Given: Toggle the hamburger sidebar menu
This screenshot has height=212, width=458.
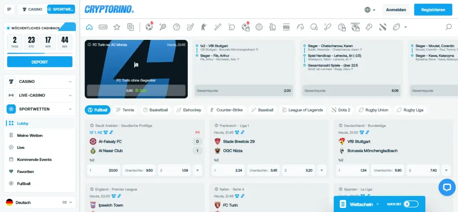Looking at the screenshot, I should coord(9,9).
